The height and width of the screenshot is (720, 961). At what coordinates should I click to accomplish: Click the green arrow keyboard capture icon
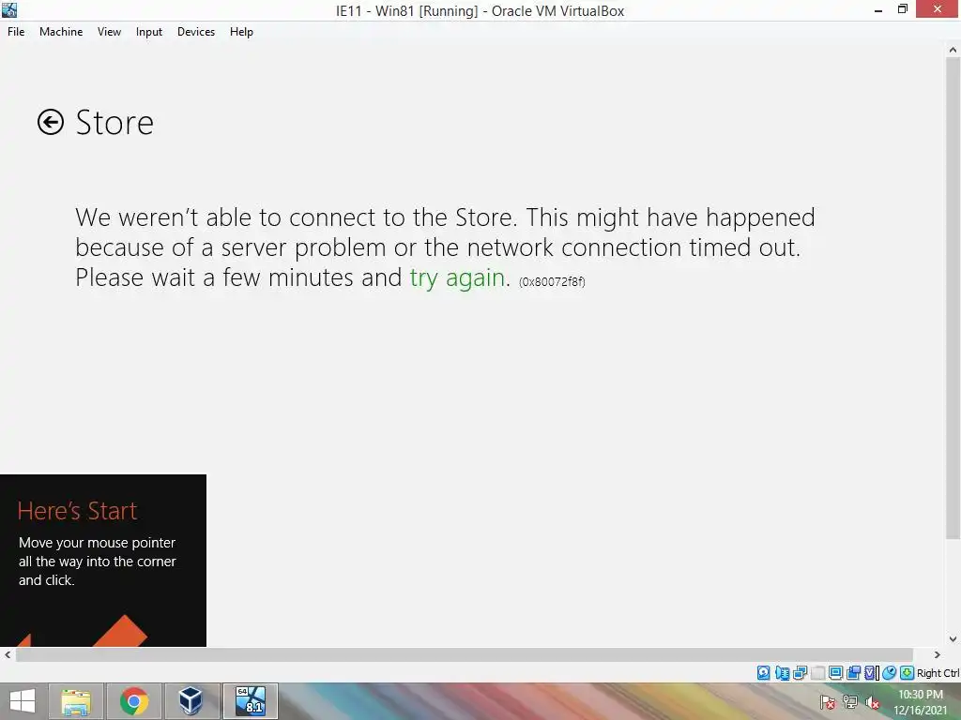point(908,673)
